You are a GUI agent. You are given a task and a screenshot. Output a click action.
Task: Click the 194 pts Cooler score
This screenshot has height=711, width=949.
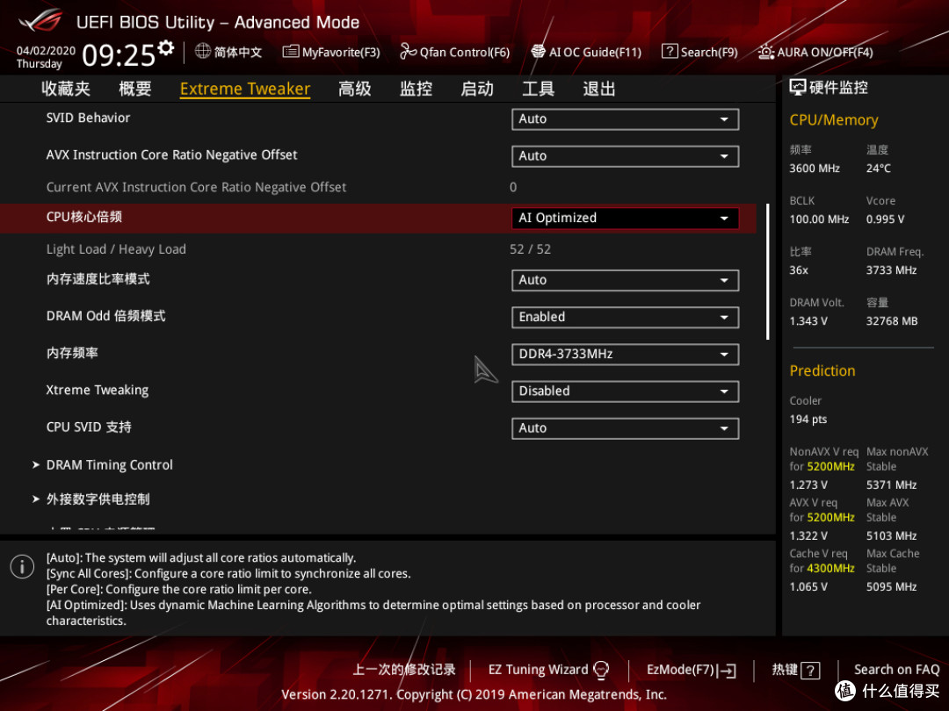pos(808,419)
